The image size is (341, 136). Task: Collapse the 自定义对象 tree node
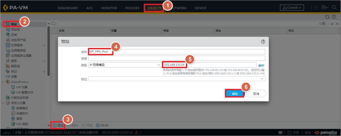[3, 103]
